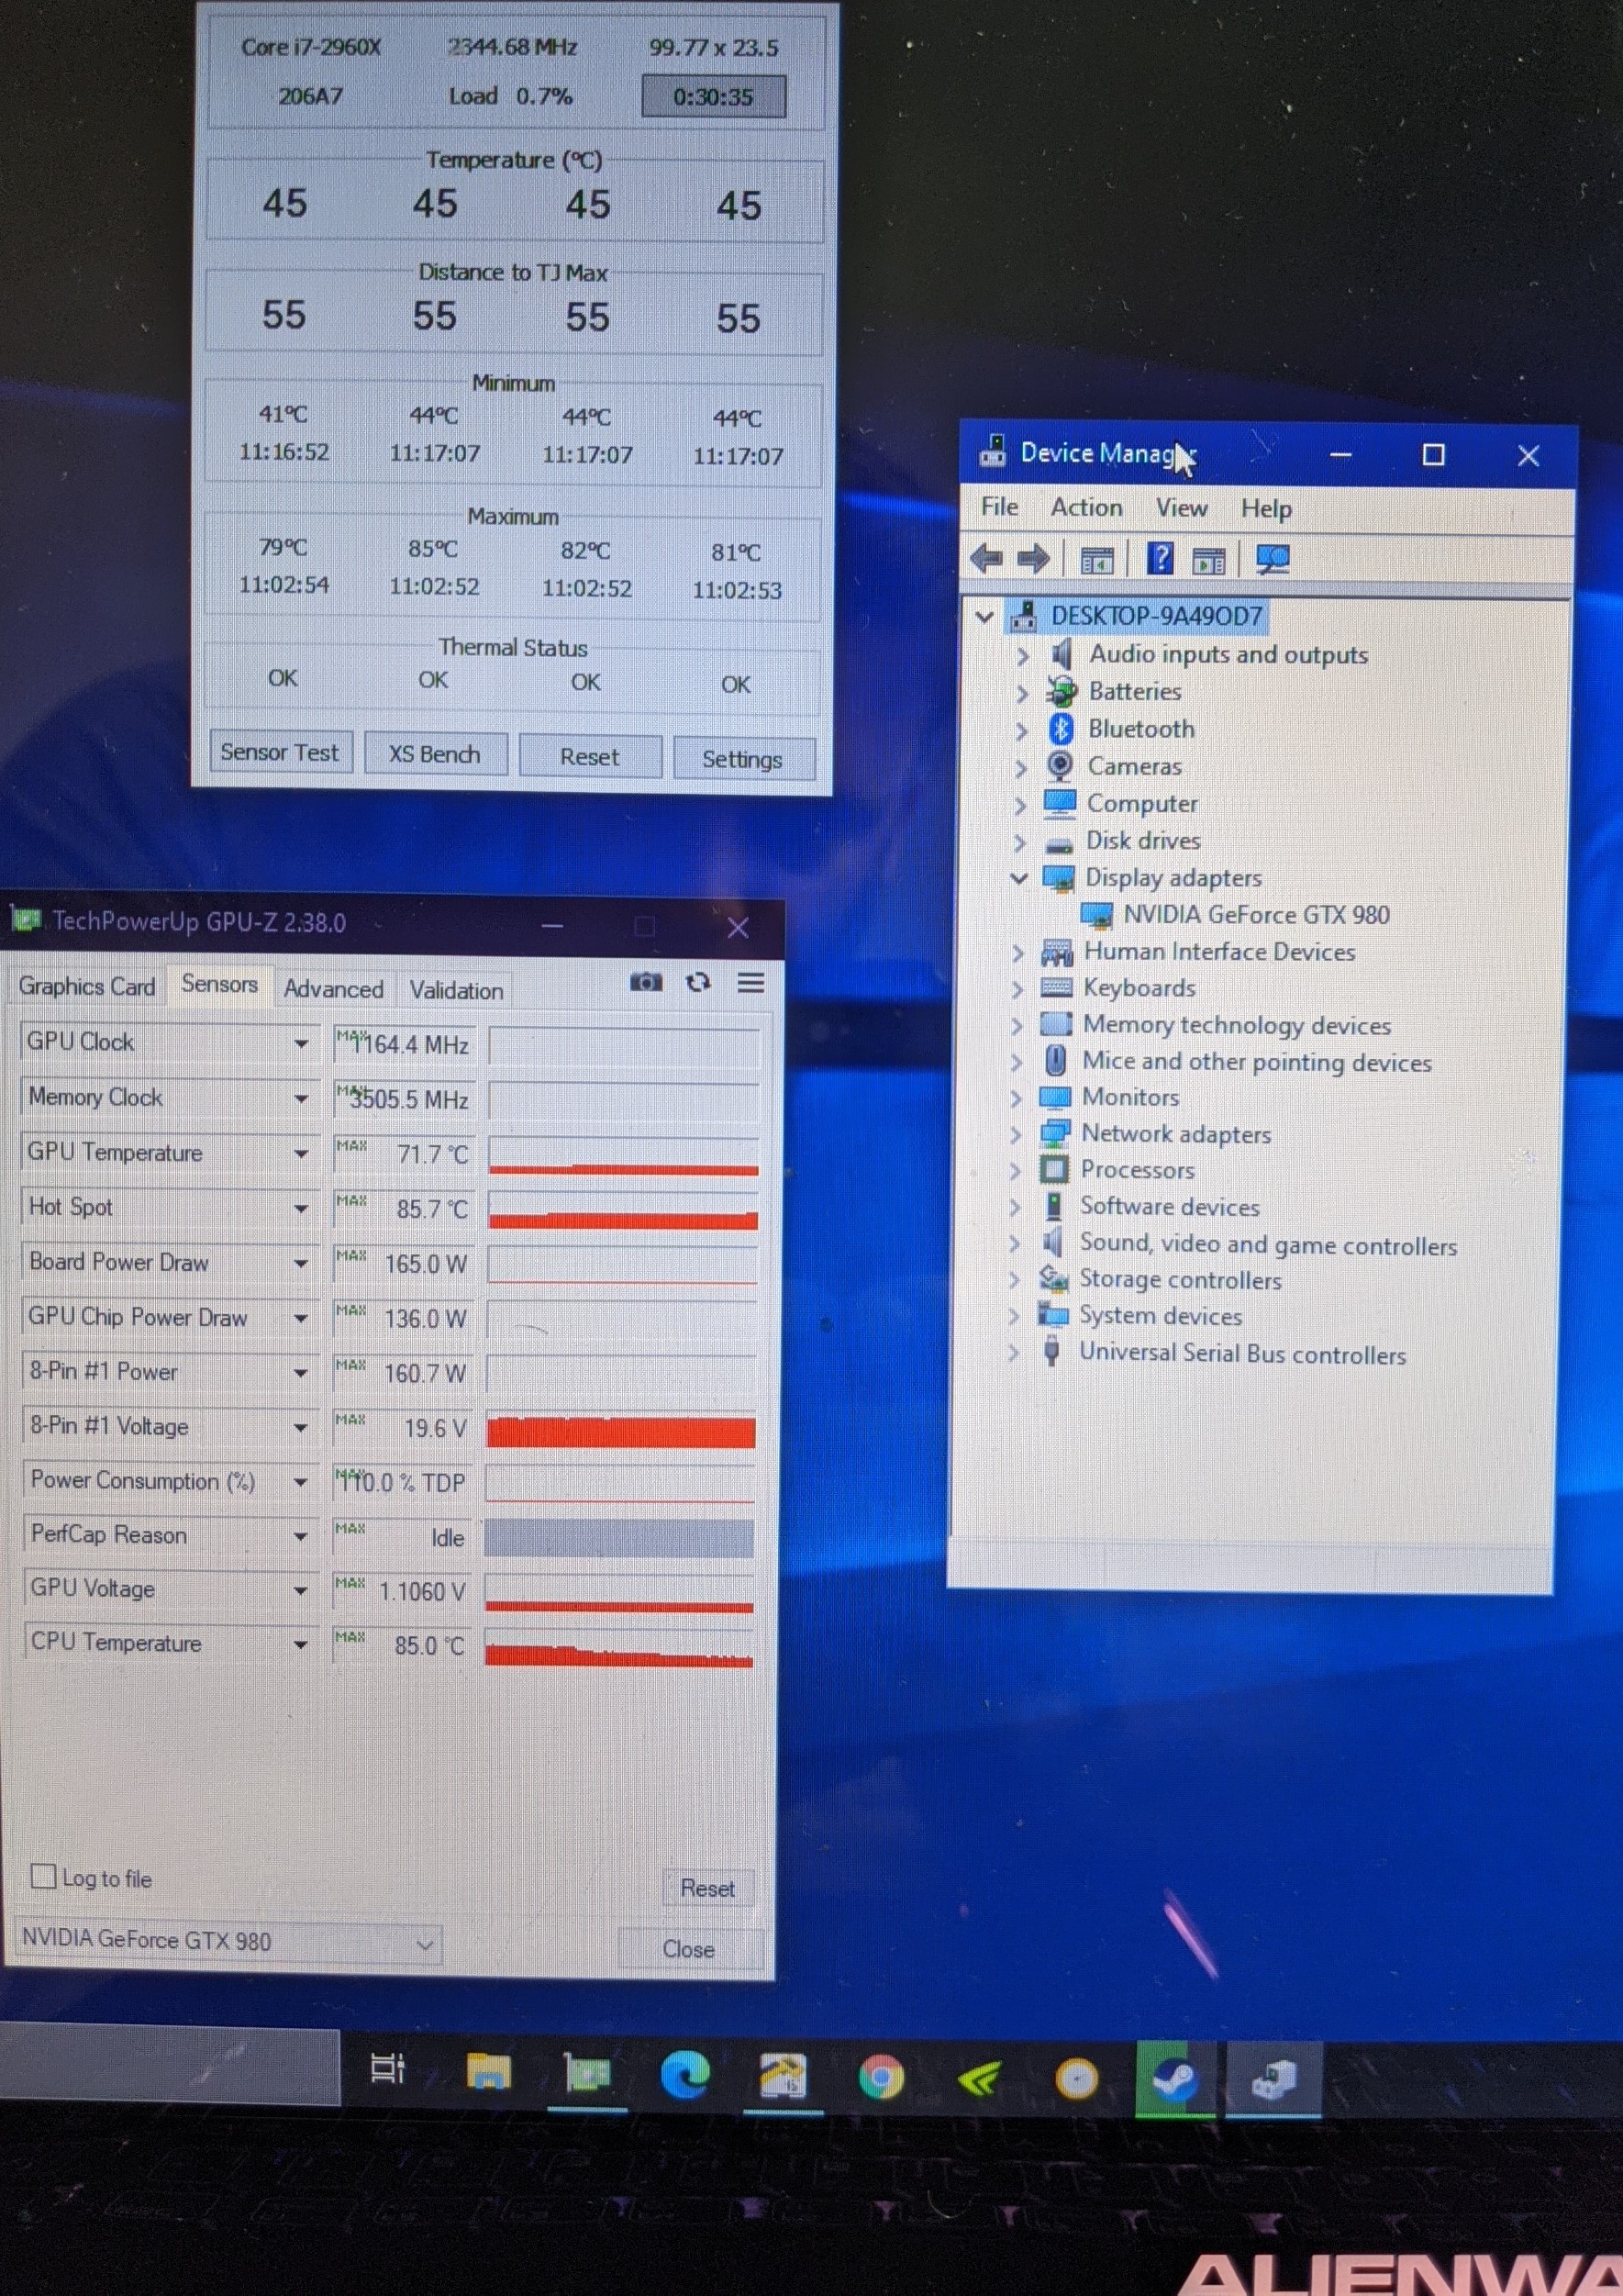Click Reset button in GPU-Z

707,1888
